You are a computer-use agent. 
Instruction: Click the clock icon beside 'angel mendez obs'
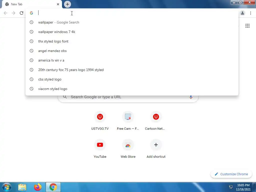(x=31, y=51)
